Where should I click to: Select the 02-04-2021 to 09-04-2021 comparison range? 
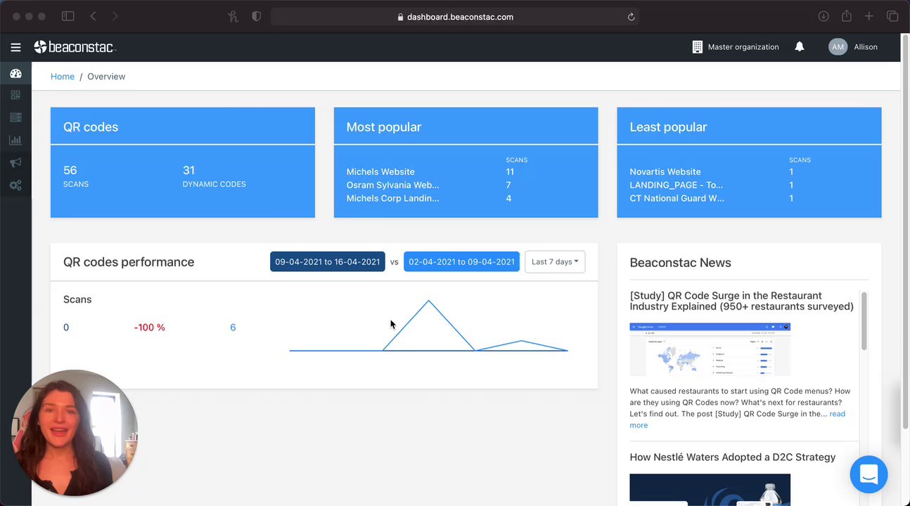tap(461, 261)
